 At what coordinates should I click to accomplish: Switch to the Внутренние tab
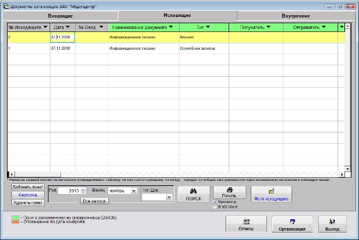tap(296, 16)
